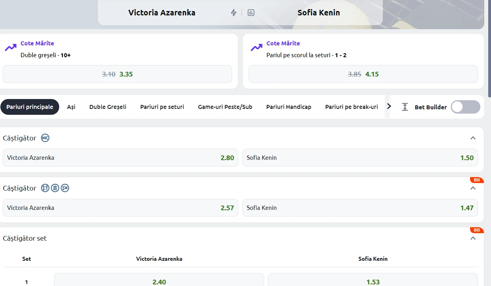Image resolution: width=491 pixels, height=286 pixels.
Task: Click the MC badge beside first Câștigător
Action: pyautogui.click(x=45, y=138)
